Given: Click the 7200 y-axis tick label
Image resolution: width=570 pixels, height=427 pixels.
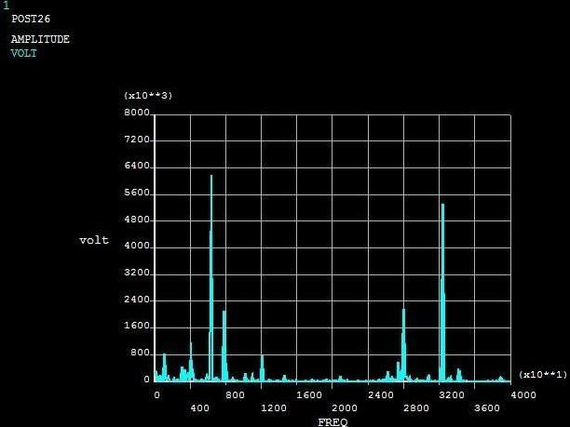Looking at the screenshot, I should (x=137, y=140).
